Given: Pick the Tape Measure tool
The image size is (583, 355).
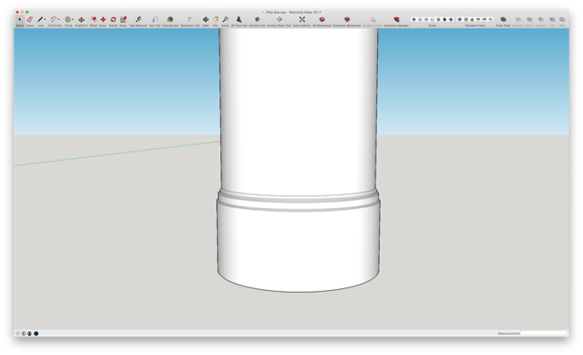Looking at the screenshot, I should [x=138, y=20].
